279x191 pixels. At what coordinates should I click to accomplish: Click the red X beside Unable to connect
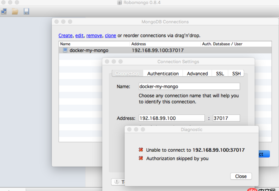coord(141,150)
